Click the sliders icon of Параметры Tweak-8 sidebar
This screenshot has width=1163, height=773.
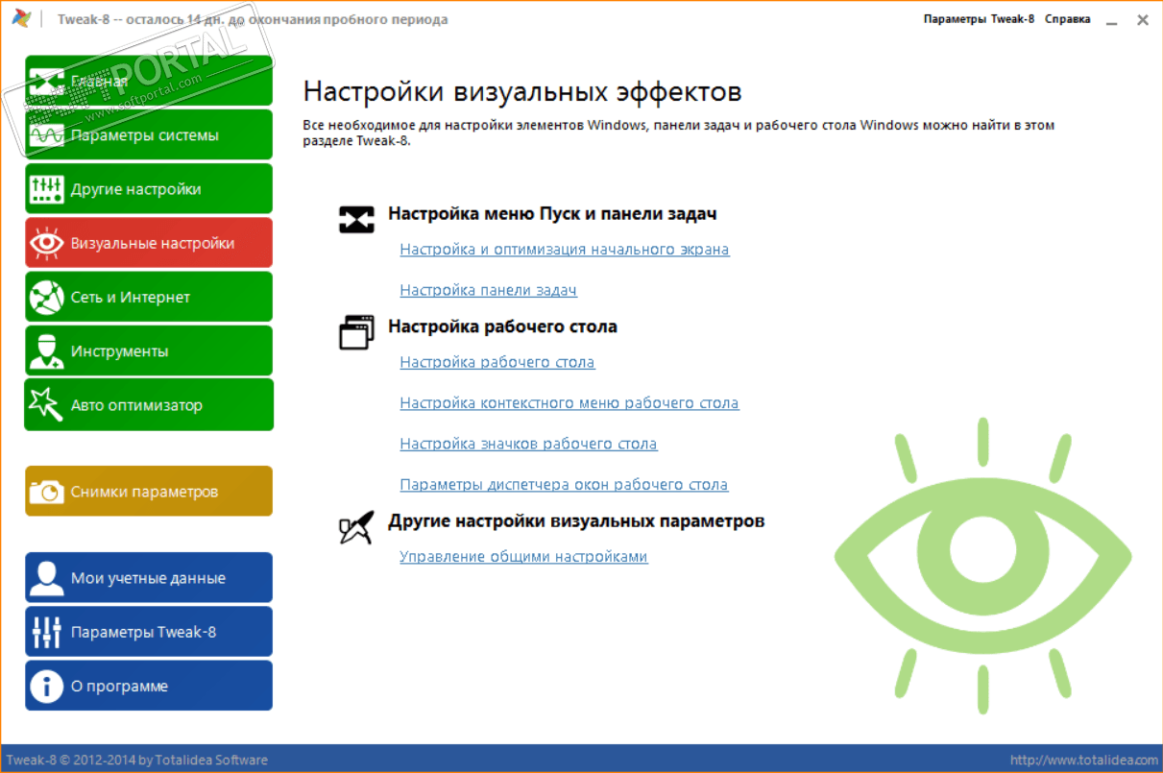coord(46,632)
